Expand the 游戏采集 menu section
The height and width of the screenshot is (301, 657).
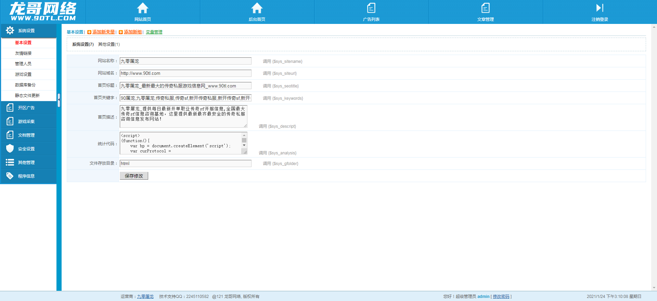point(29,121)
